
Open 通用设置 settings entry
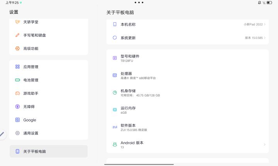49,133
